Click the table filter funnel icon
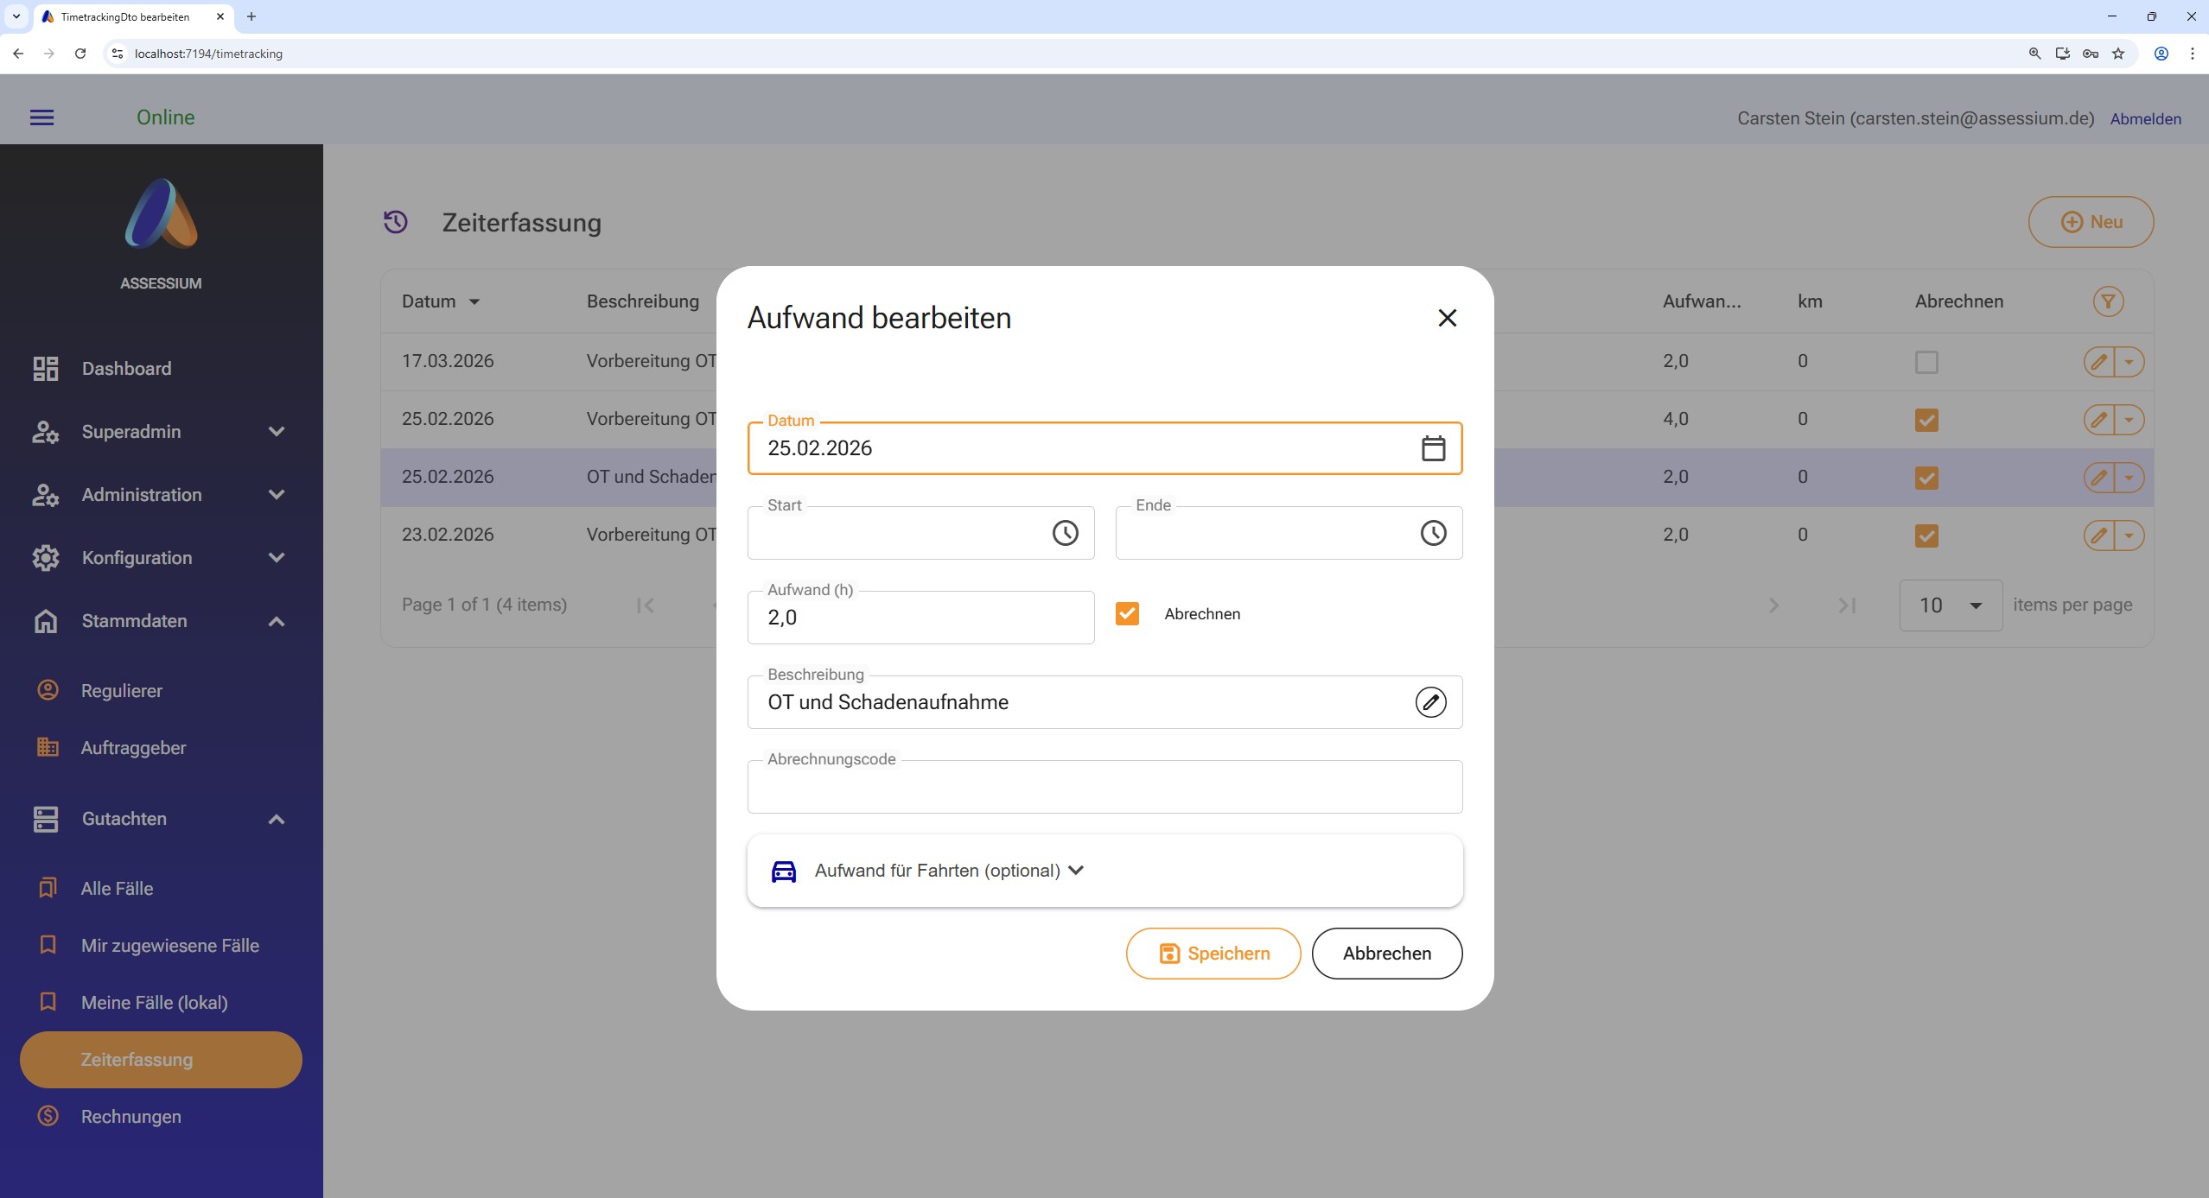Screen dimensions: 2209x1198 pyautogui.click(x=2108, y=301)
